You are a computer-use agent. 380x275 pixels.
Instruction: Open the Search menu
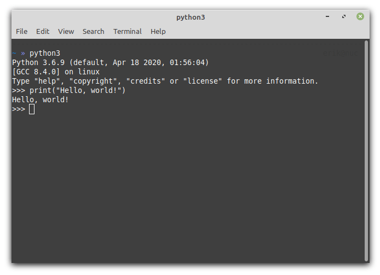click(93, 31)
